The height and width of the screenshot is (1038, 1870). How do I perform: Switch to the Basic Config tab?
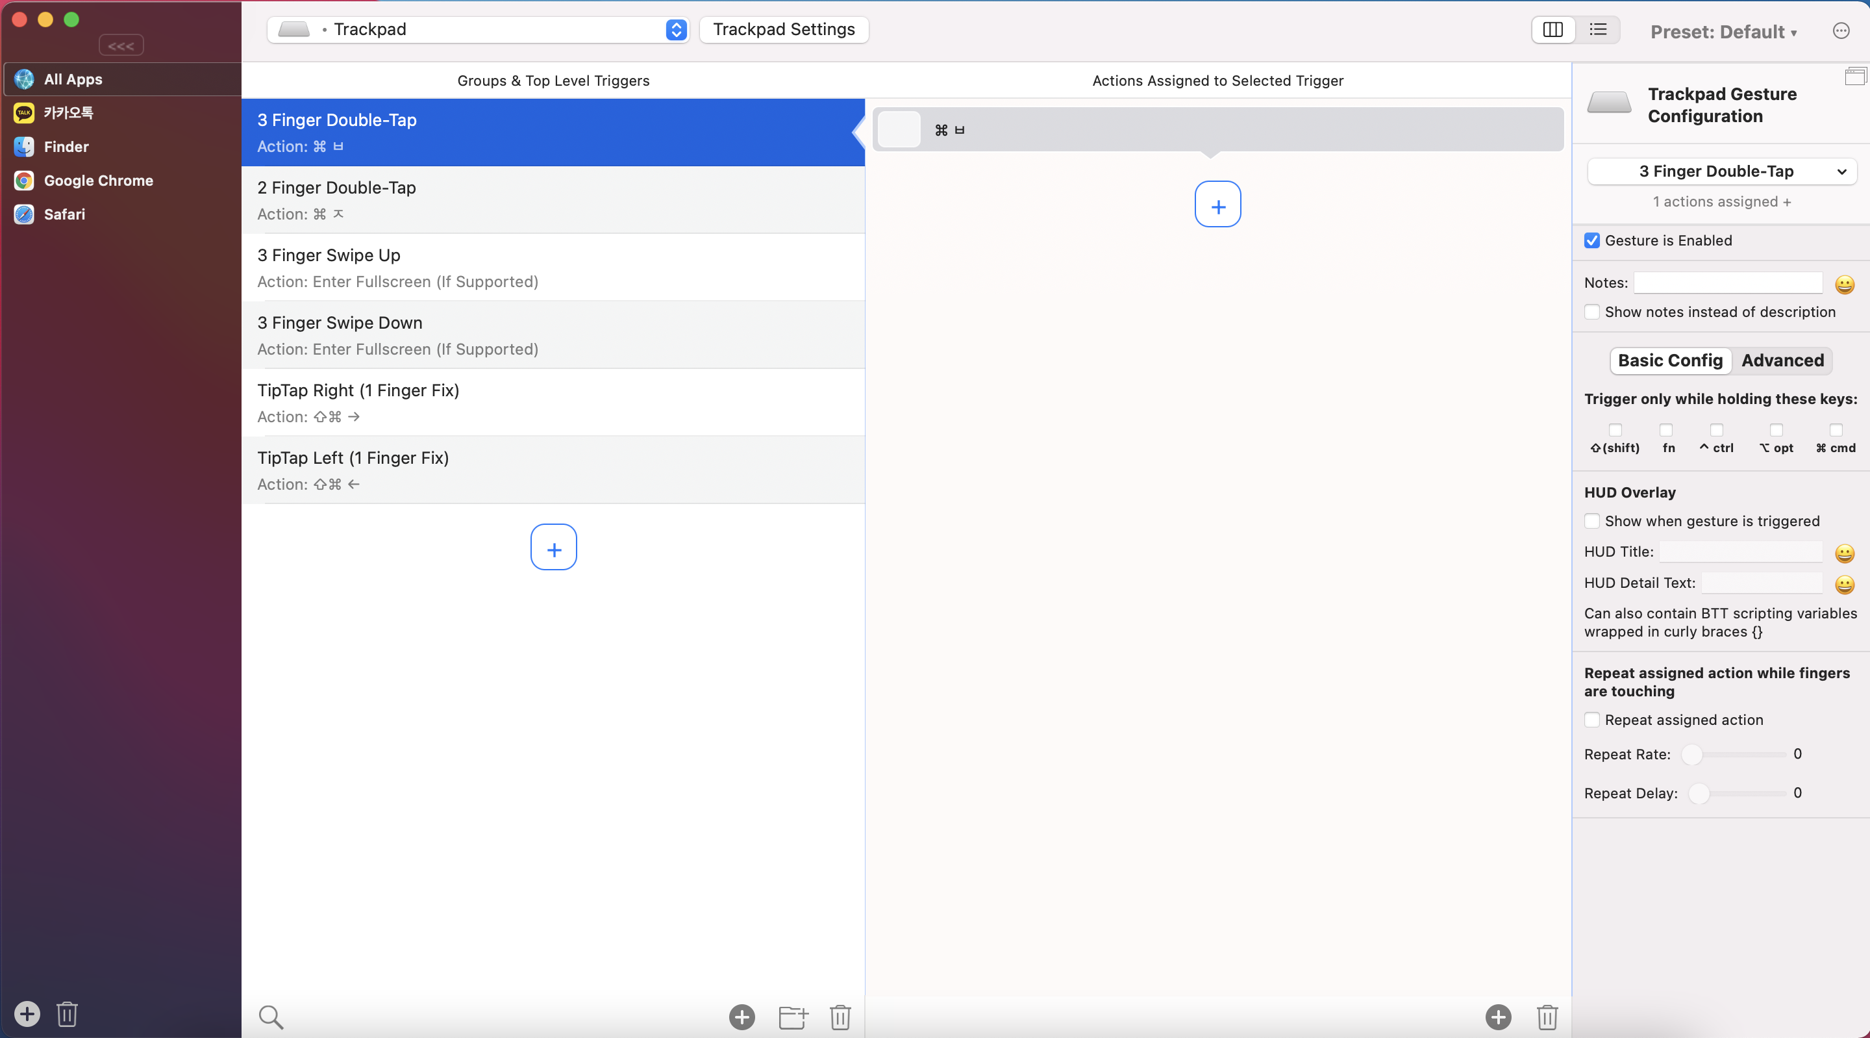1671,361
